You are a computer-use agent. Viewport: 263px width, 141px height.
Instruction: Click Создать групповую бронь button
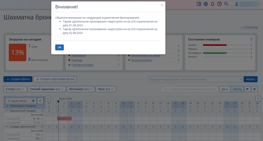click(55, 79)
